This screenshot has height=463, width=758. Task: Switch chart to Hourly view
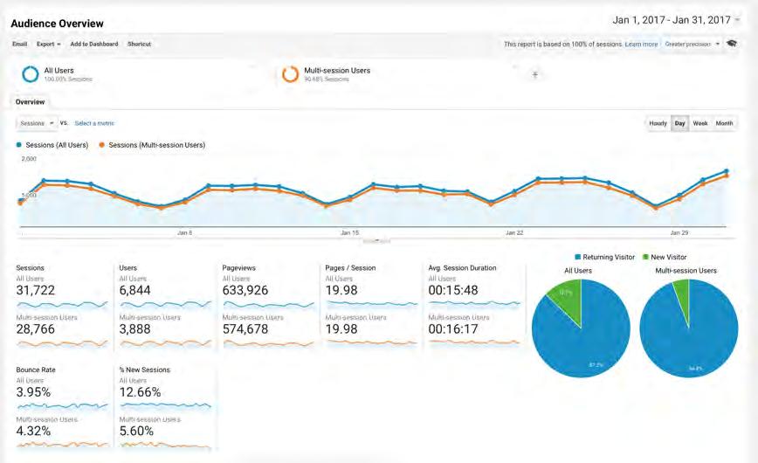coord(658,123)
